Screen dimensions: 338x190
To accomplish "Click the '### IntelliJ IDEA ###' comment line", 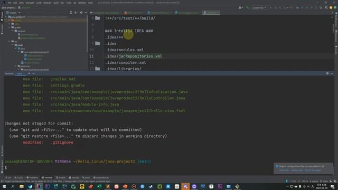I will 129,31.
